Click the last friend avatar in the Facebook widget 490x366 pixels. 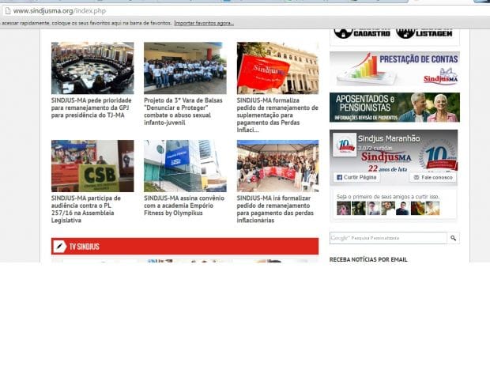[x=432, y=208]
